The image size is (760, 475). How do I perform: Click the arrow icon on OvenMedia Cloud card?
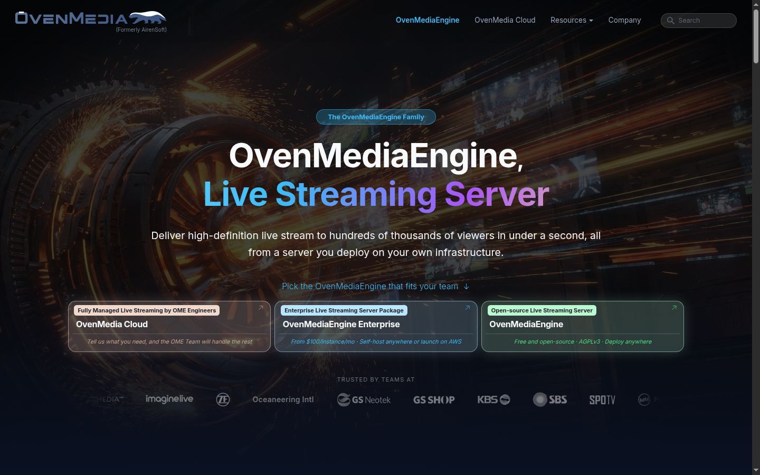[x=261, y=308]
